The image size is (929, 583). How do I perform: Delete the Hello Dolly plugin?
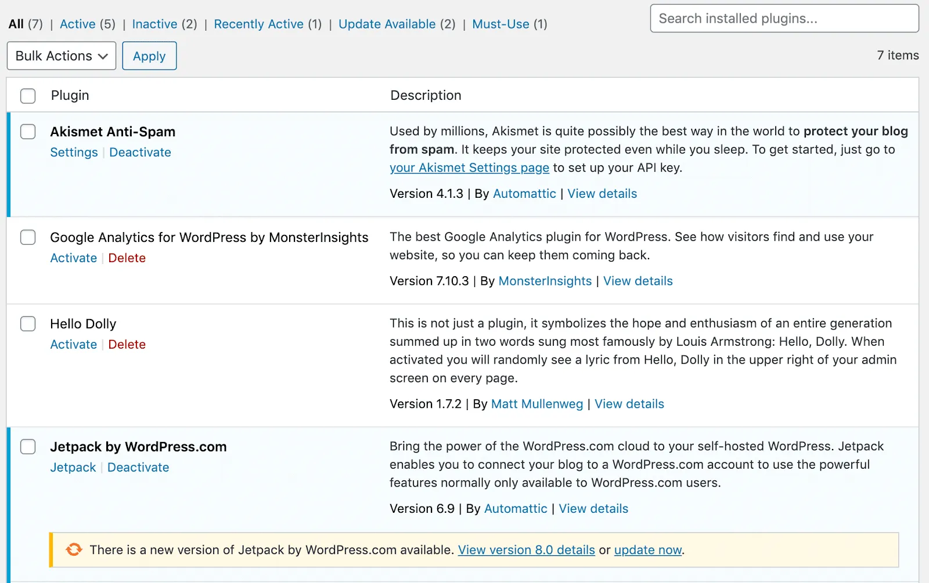(x=127, y=344)
